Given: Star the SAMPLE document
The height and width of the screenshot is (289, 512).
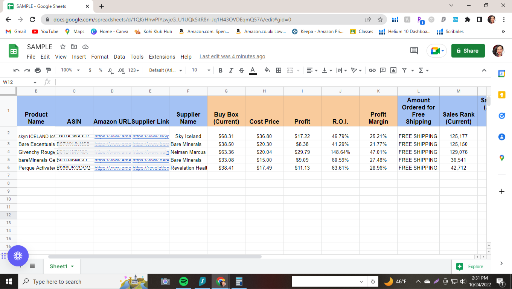Looking at the screenshot, I should point(63,47).
